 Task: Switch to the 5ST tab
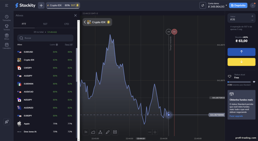[45, 24]
